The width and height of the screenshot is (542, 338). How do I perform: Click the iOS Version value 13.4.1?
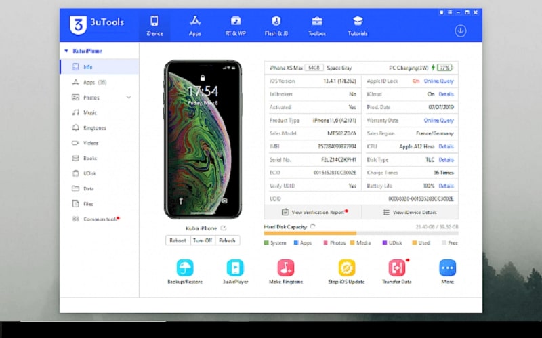[340, 81]
